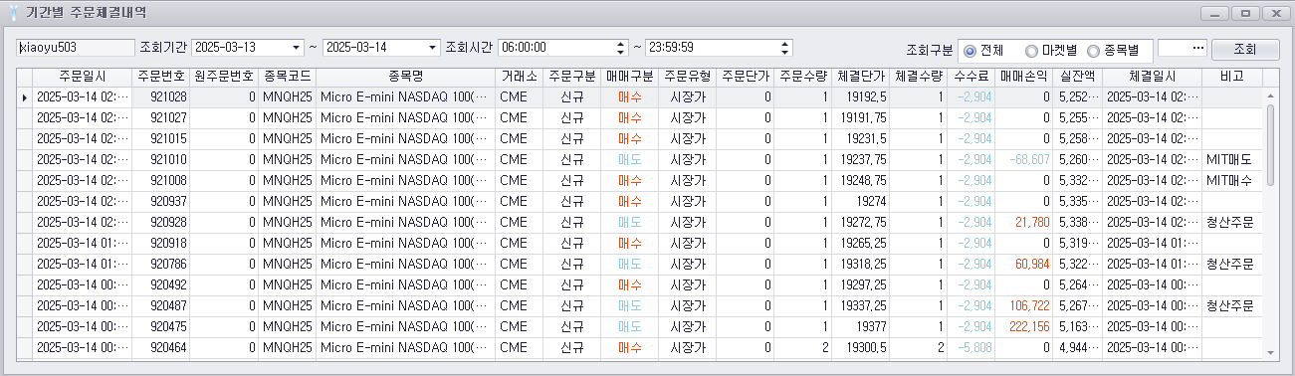Select order number 920464 cell
Viewport: 1295px width, 376px height.
161,348
